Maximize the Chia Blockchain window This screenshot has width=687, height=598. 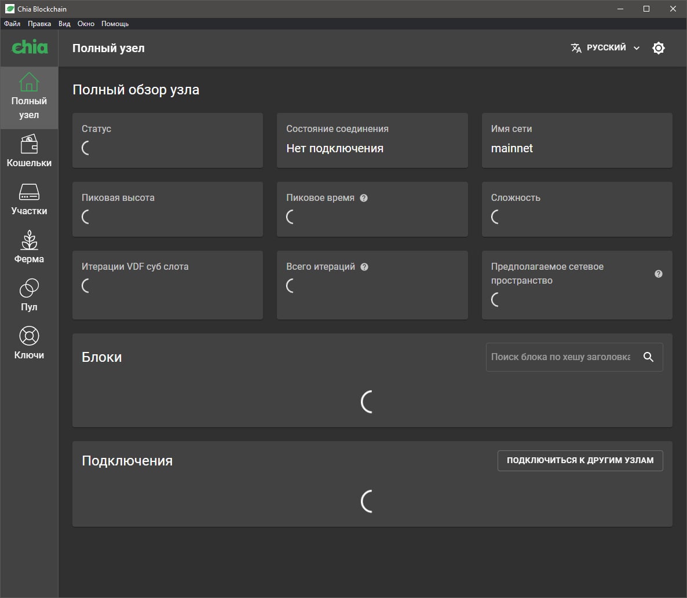click(646, 9)
